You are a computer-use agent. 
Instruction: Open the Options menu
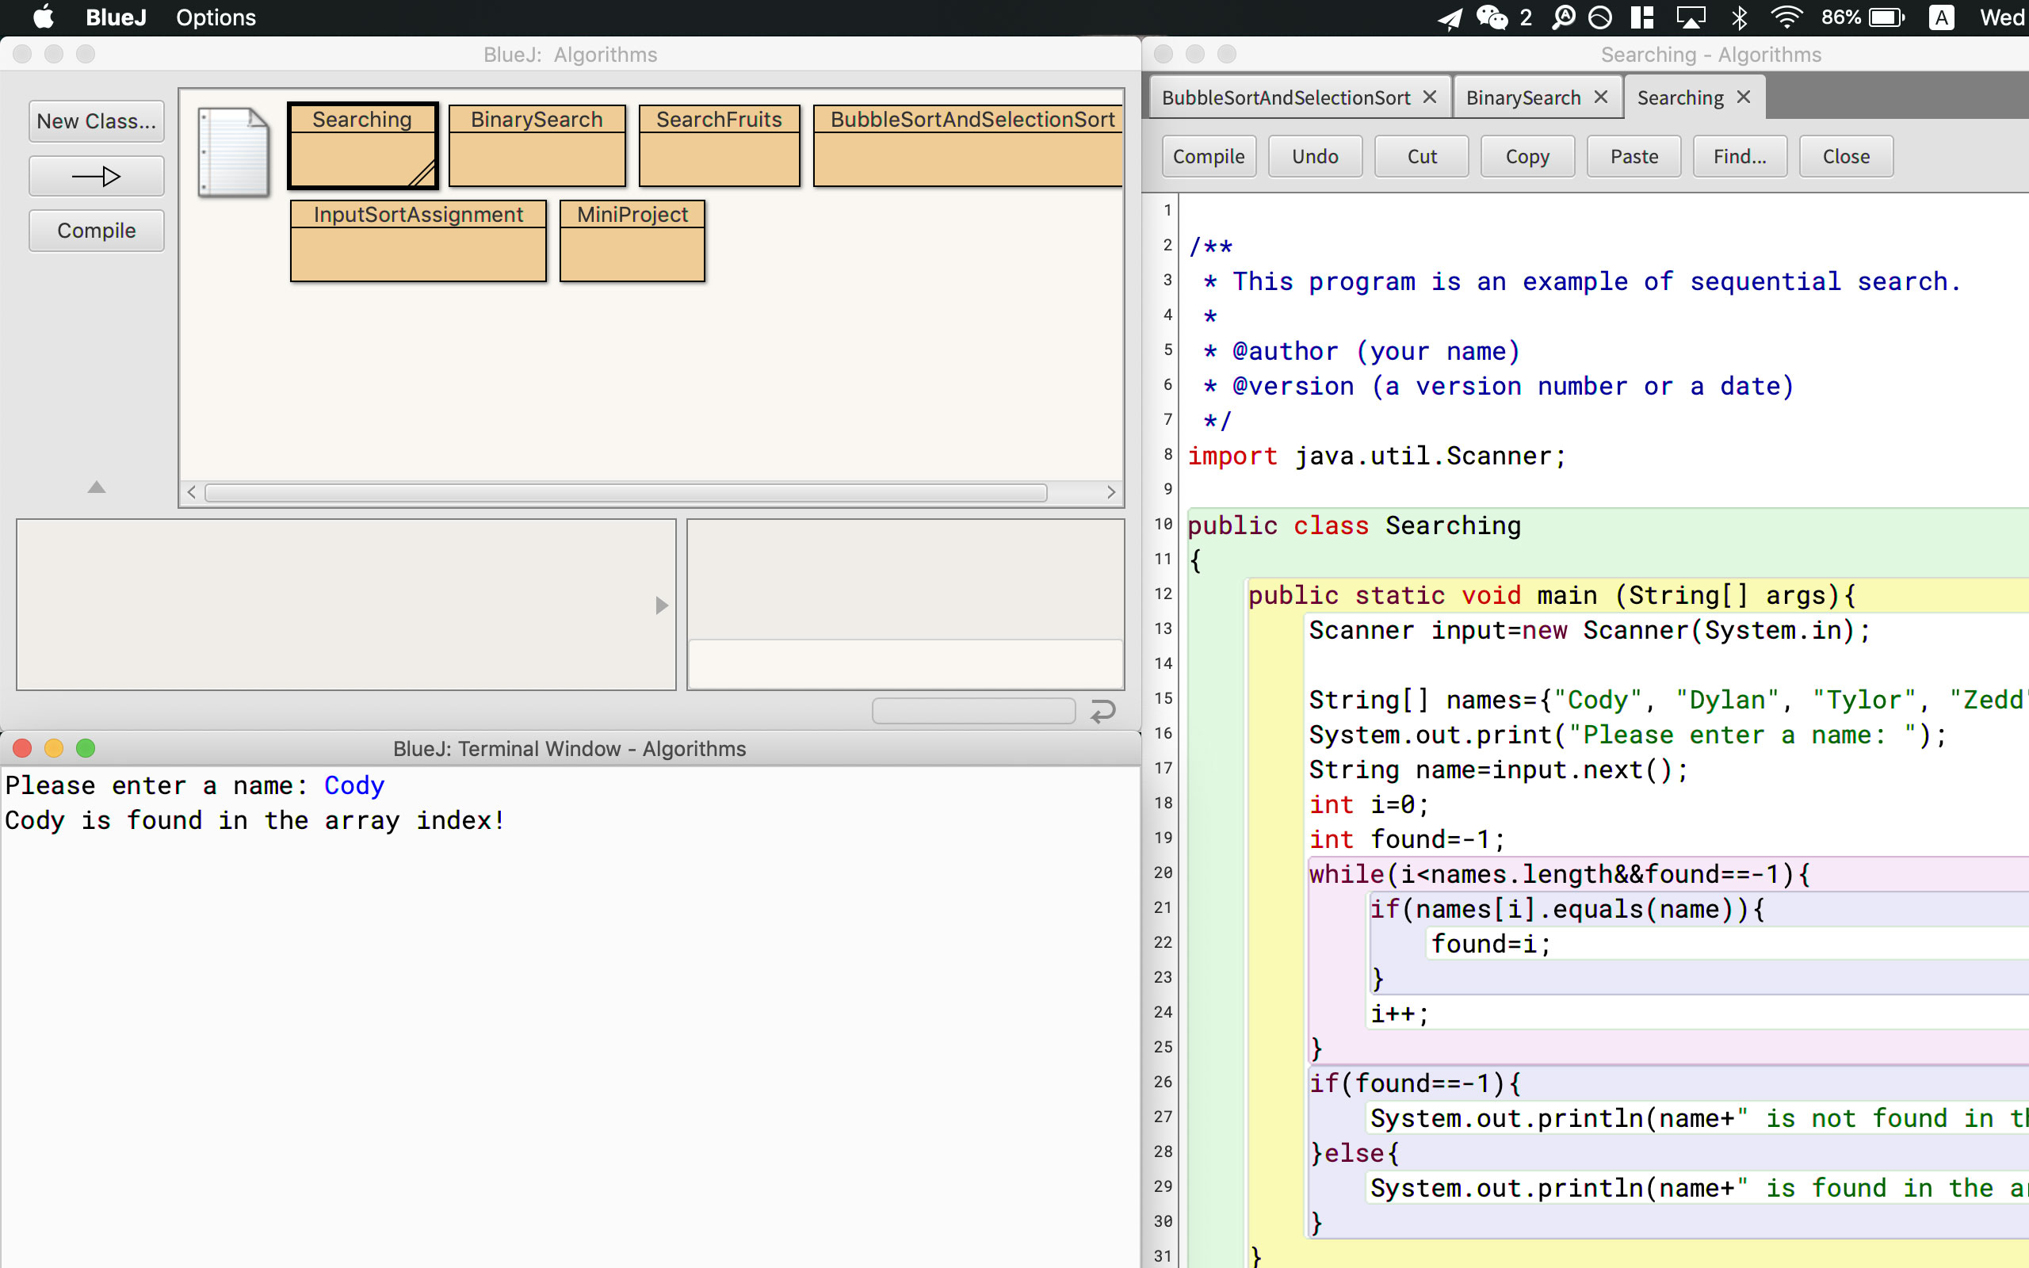(x=216, y=17)
